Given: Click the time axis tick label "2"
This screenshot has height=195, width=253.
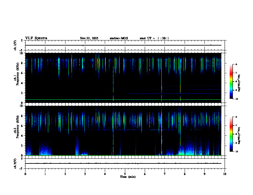Looking at the screenshot, I should [65, 174].
